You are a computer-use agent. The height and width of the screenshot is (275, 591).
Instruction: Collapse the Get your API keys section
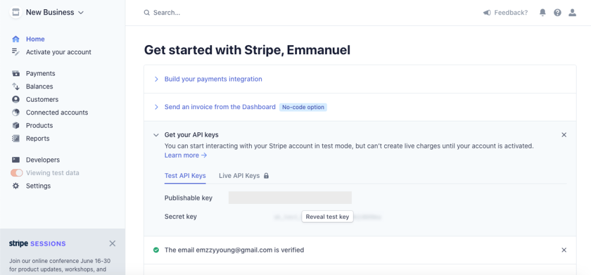tap(156, 135)
